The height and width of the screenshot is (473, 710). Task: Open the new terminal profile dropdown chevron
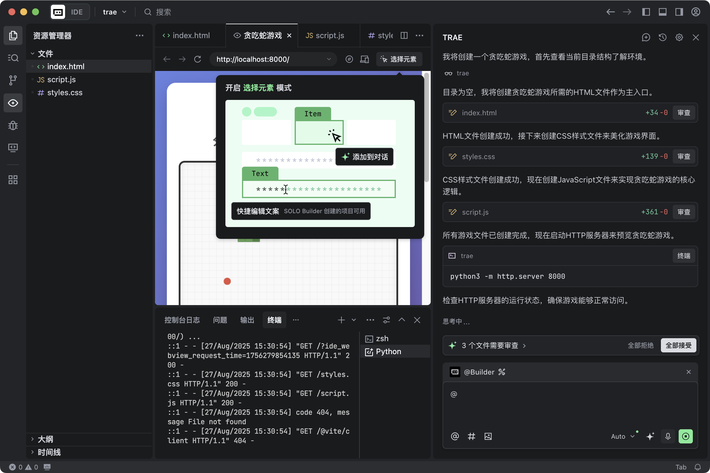[x=354, y=320]
